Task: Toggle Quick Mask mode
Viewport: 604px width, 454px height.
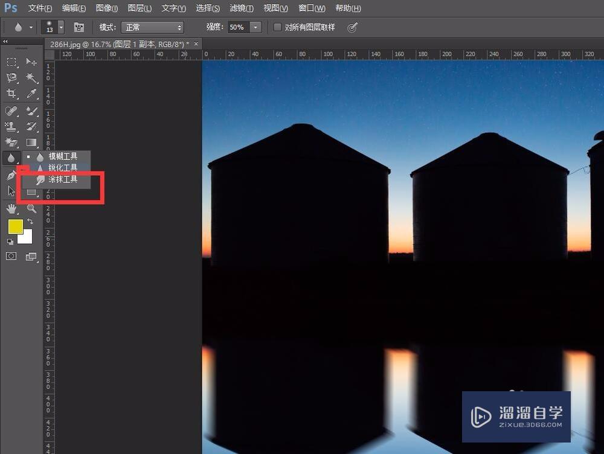Action: point(11,257)
